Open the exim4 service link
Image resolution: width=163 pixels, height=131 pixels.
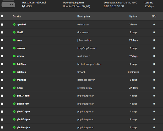(20, 56)
